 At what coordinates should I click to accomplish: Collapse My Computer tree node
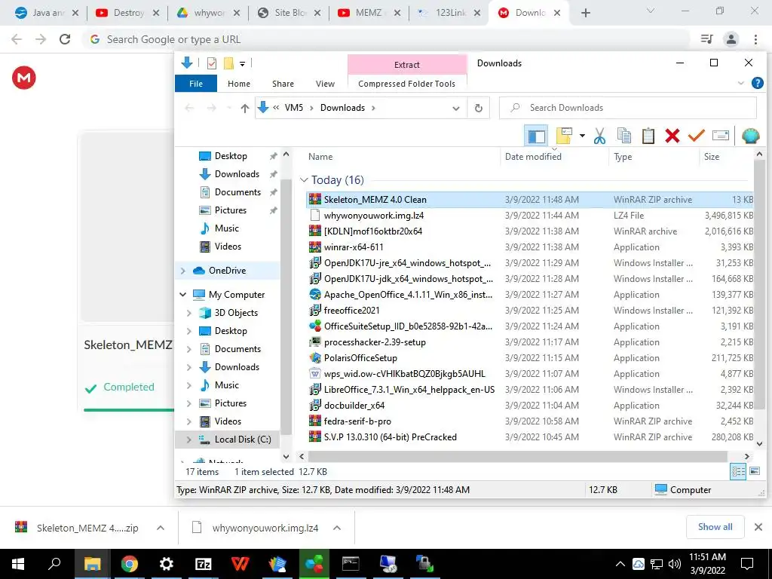183,295
